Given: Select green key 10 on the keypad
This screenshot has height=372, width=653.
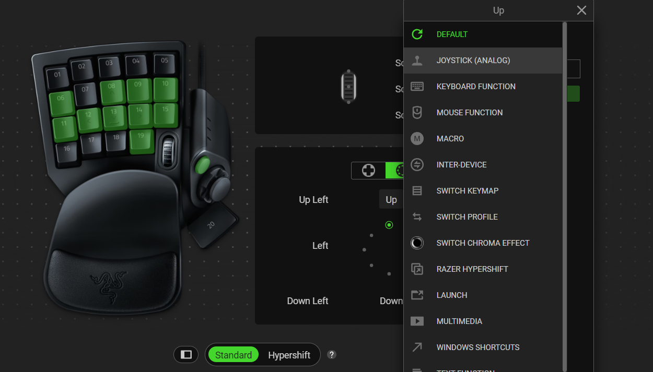Looking at the screenshot, I should pos(166,89).
